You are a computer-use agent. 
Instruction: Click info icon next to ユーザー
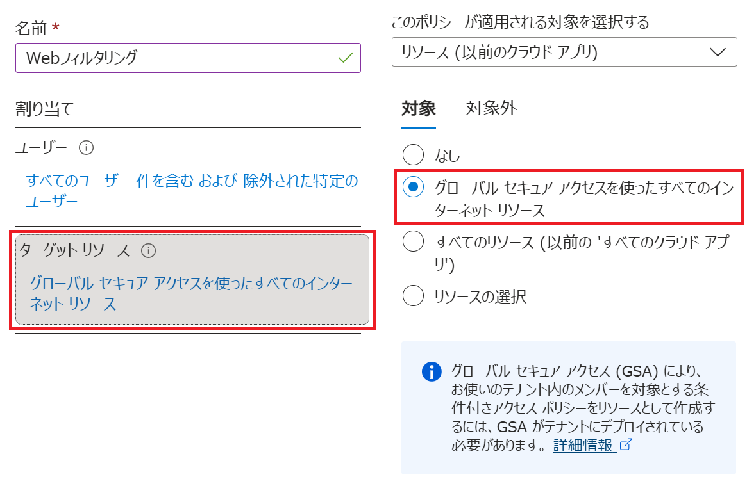86,147
